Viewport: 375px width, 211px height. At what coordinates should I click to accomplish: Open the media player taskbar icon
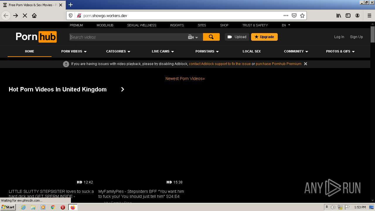pyautogui.click(x=43, y=207)
